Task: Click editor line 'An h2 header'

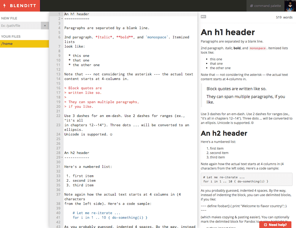Action: 77,153
